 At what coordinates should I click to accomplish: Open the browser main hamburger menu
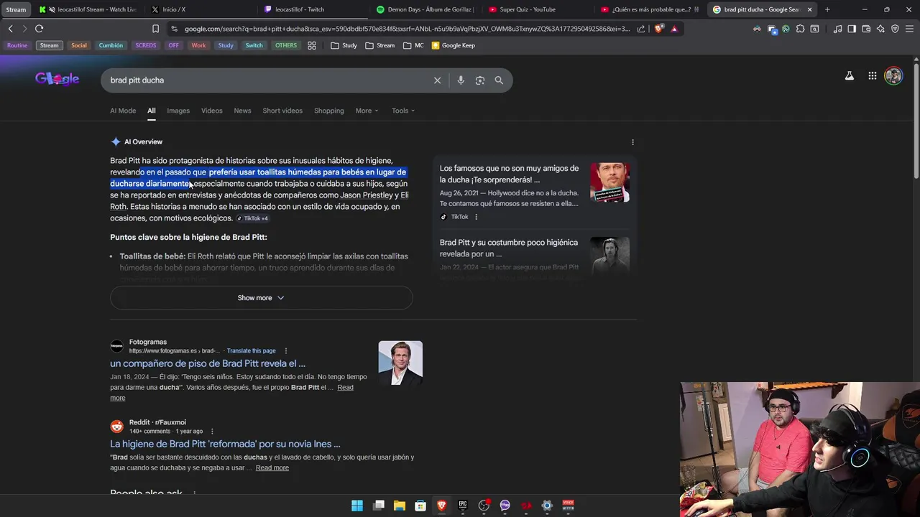point(910,29)
